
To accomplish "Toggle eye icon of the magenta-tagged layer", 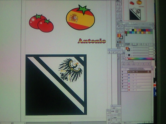I will (x=123, y=84).
